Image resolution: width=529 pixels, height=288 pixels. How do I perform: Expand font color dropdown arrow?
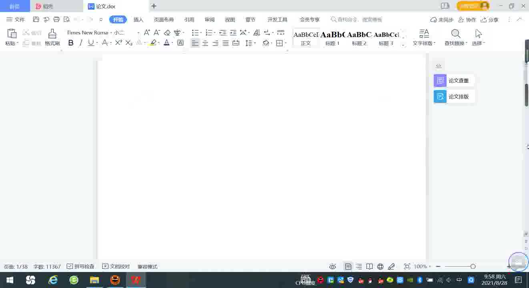pos(172,43)
